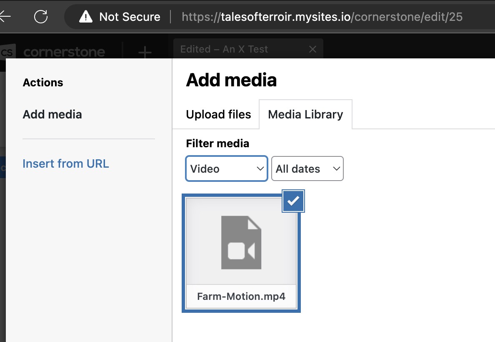Click the video camera file icon

pos(241,242)
